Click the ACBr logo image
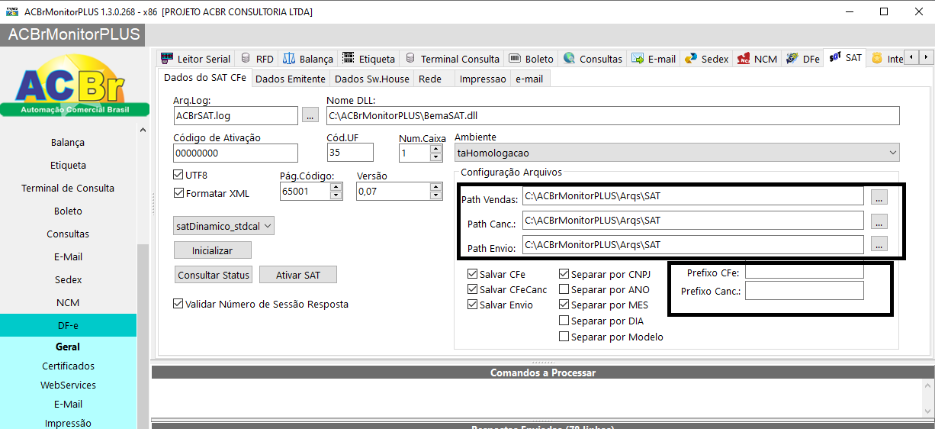 click(x=74, y=85)
